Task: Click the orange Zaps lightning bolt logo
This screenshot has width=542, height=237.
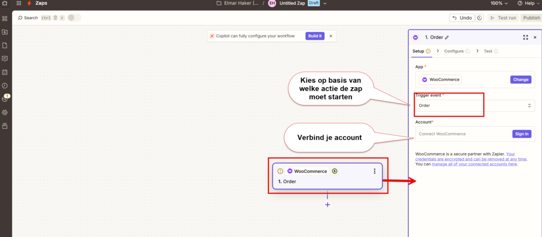Action: 30,3
